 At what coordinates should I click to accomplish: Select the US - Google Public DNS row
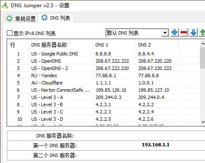pos(104,54)
